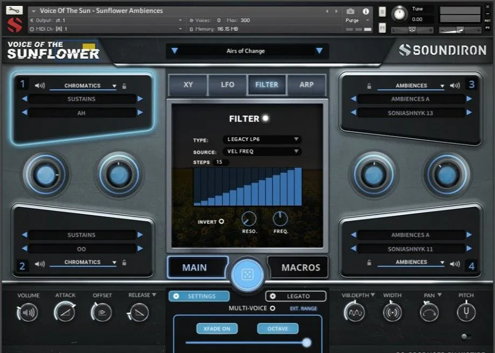Screen dimensions: 495x353
Task: Toggle the Kontakt mute M button
Action: point(382,28)
